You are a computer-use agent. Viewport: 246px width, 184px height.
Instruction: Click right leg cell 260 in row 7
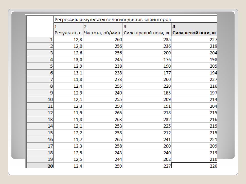(147, 79)
